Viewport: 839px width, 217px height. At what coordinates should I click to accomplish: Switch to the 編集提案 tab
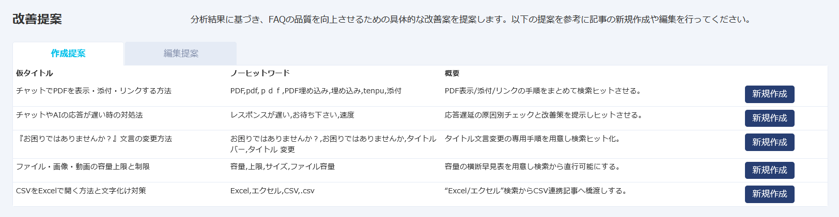(181, 54)
